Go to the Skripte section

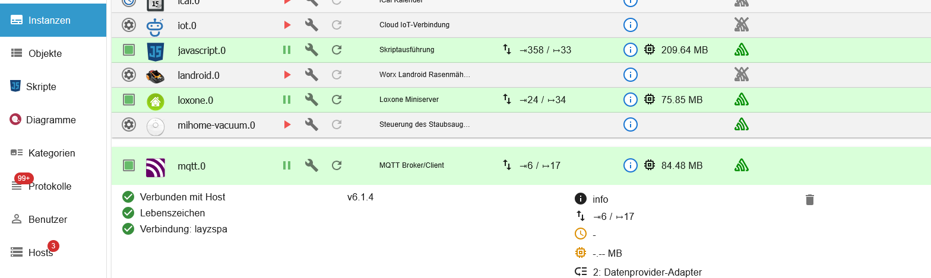[41, 87]
